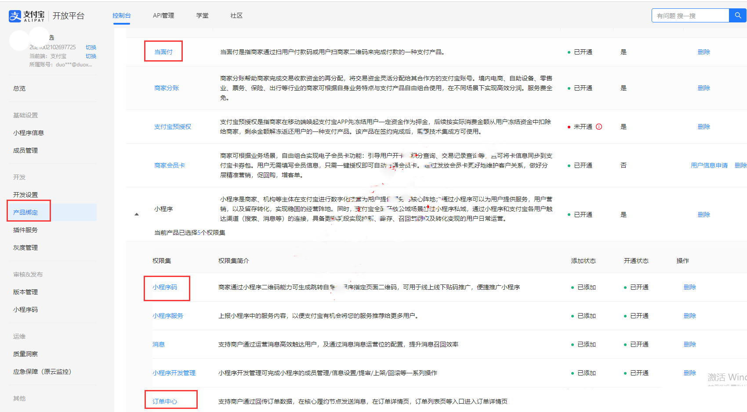Select 产品绑定 in the sidebar
The height and width of the screenshot is (412, 747).
[25, 212]
